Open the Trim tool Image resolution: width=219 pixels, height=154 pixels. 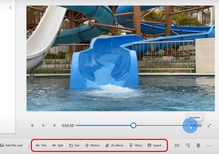point(41,145)
